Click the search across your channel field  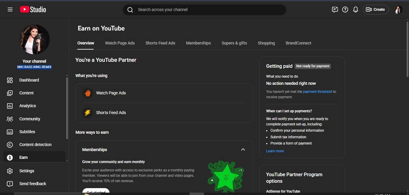[204, 10]
